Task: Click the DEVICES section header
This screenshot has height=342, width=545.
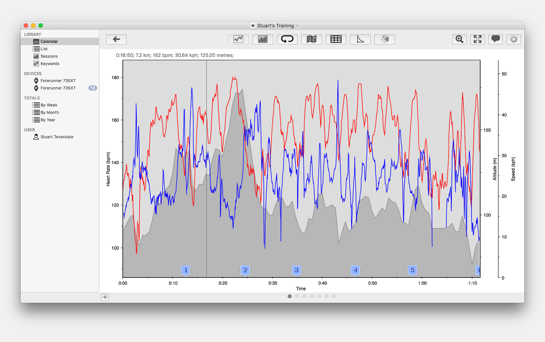Action: (33, 74)
